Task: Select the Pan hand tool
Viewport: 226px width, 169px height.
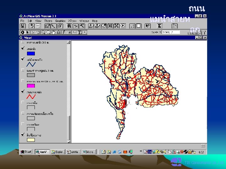Action: 53,32
